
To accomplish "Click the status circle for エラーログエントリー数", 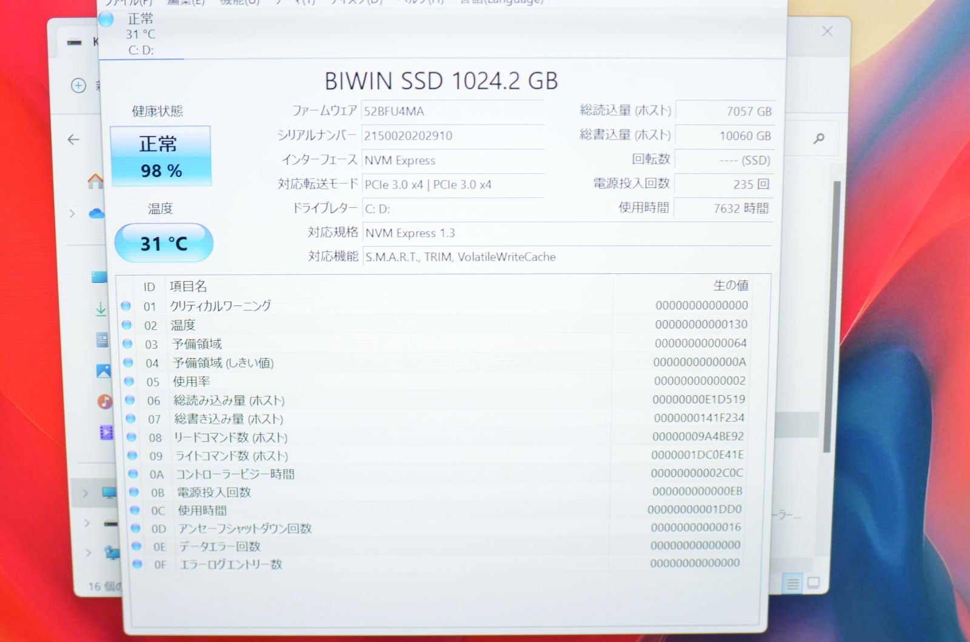I will [137, 564].
